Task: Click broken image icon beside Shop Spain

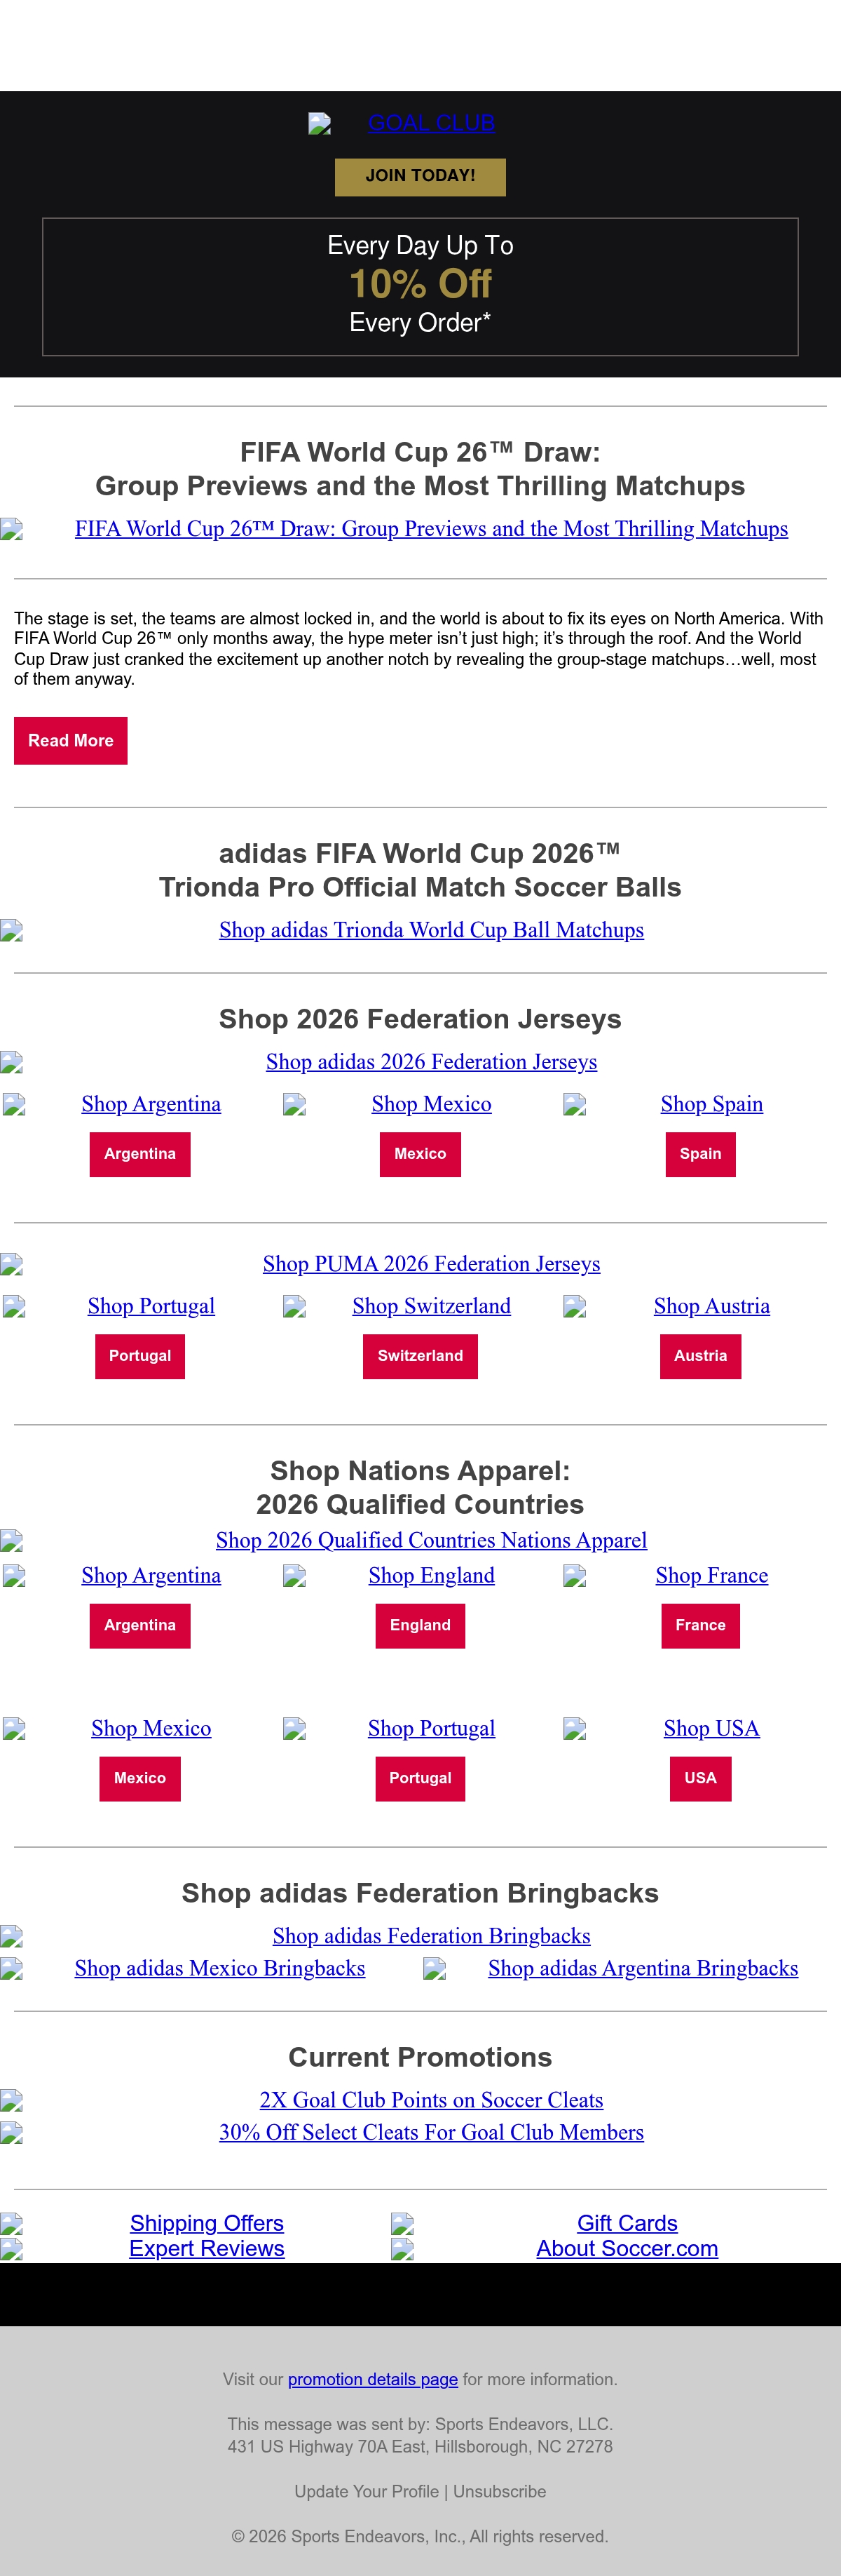Action: (x=574, y=1104)
